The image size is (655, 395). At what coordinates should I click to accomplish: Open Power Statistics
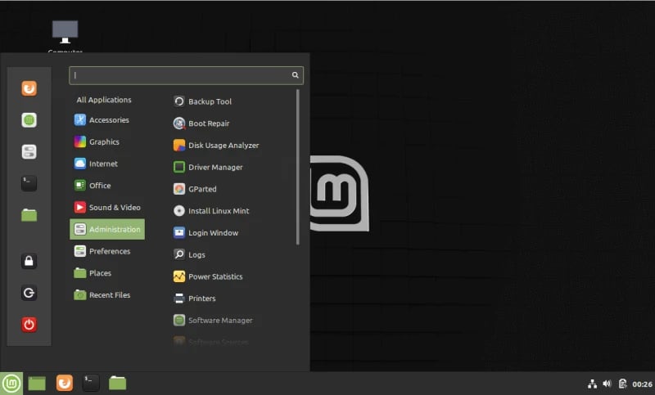pos(208,276)
